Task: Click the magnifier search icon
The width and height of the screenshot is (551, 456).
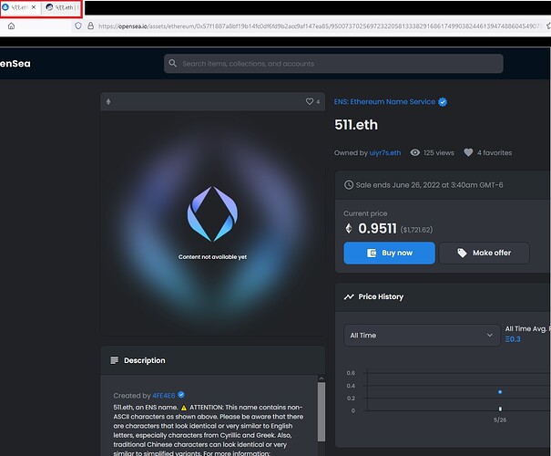Action: coord(172,63)
